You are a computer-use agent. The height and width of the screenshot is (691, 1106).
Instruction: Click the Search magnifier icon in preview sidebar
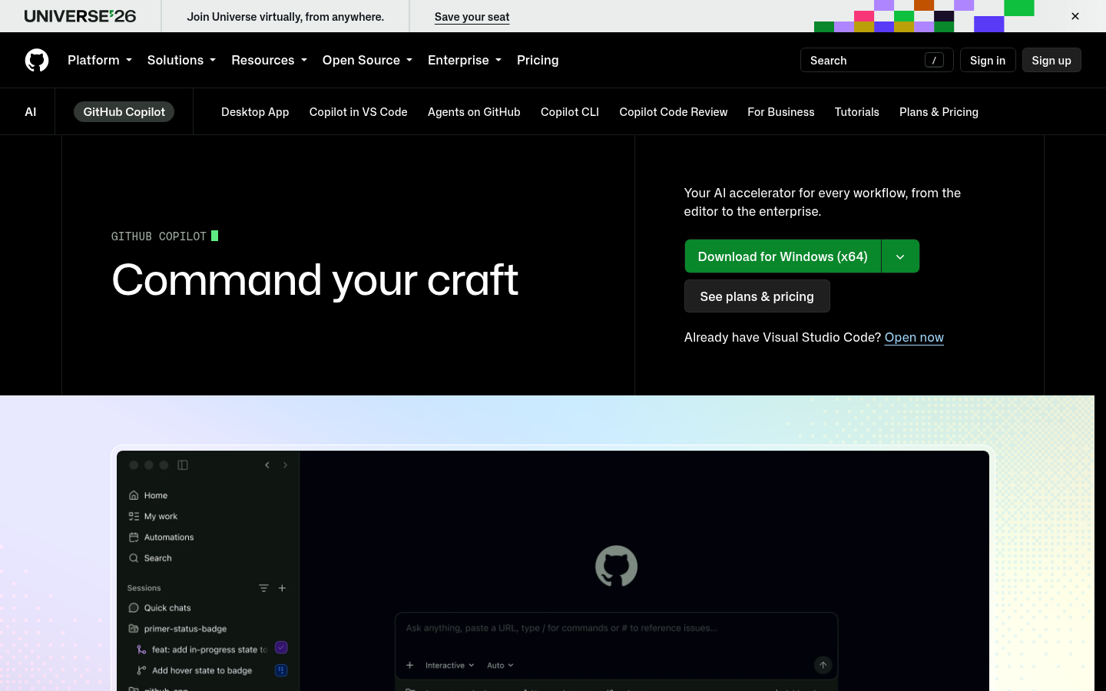pos(134,558)
